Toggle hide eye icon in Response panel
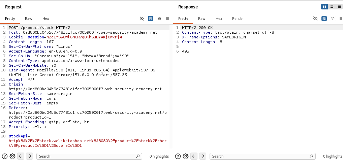The height and width of the screenshot is (163, 343). click(315, 19)
